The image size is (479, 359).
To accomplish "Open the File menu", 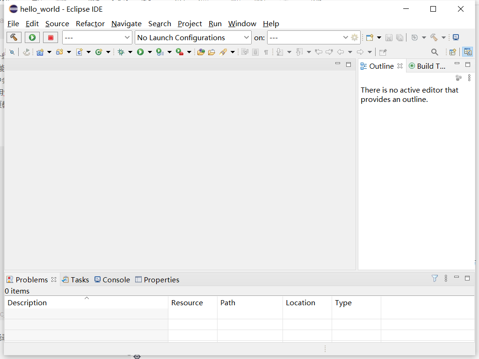I will (13, 24).
